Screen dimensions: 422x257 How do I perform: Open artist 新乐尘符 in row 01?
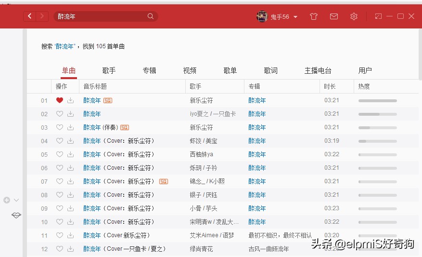point(201,100)
